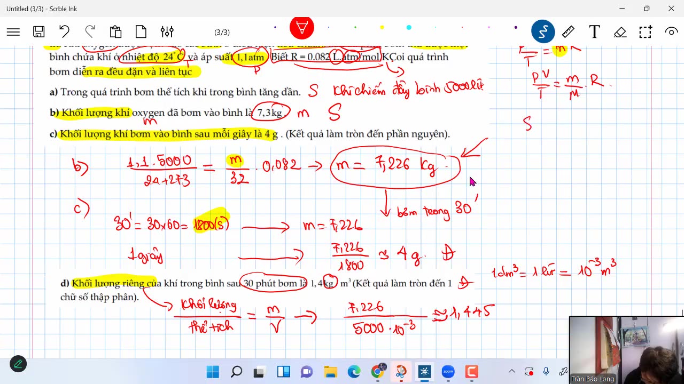684x384 pixels.
Task: Open the pen menu tray icon
Action: 563,372
